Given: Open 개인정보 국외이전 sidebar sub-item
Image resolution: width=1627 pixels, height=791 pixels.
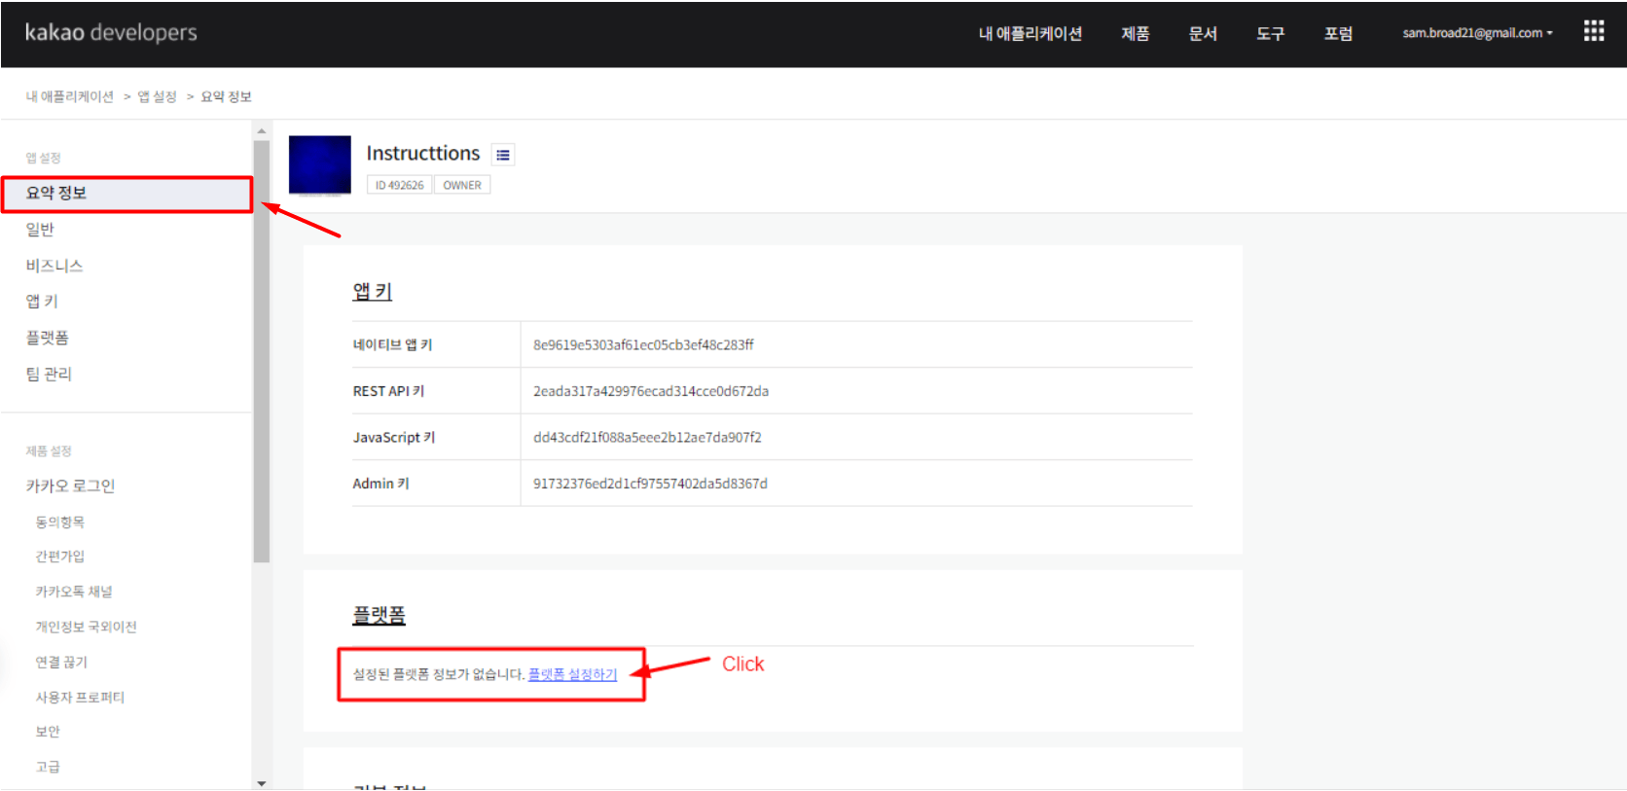Looking at the screenshot, I should coord(87,627).
